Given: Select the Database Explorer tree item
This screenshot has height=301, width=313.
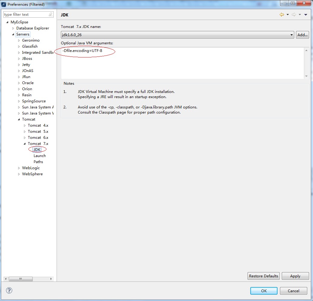Looking at the screenshot, I should click(33, 28).
